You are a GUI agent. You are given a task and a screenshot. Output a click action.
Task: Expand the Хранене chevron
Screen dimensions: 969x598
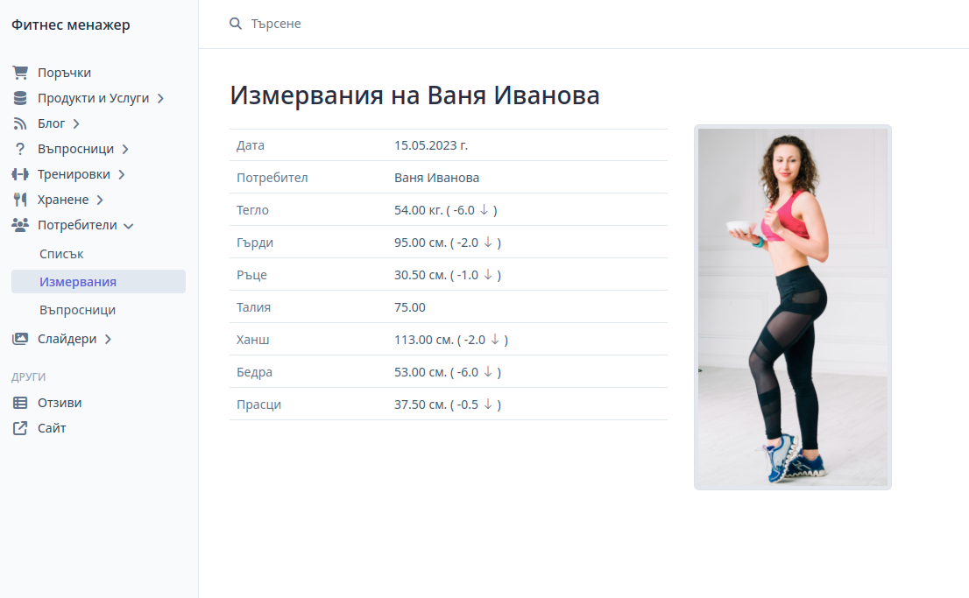pos(100,200)
